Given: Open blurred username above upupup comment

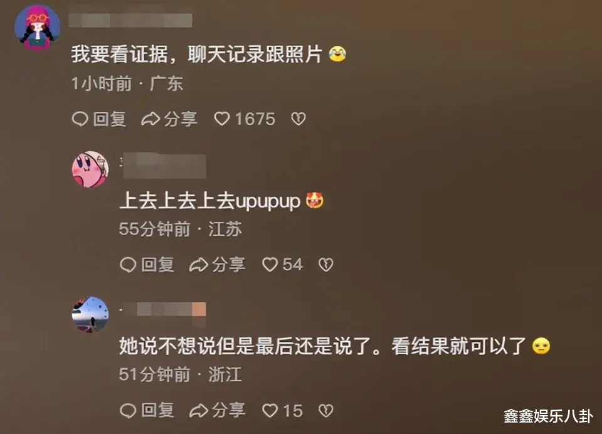Looking at the screenshot, I should coord(163,166).
